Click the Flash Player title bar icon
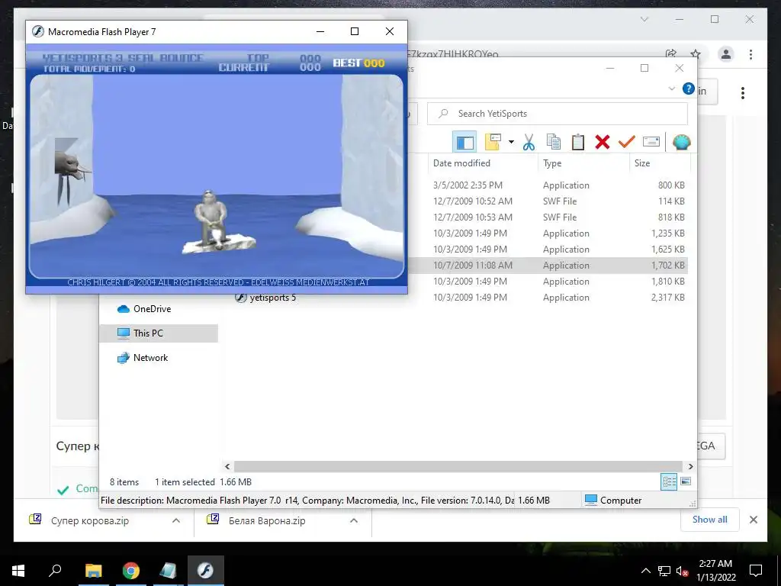Image resolution: width=781 pixels, height=586 pixels. tap(38, 32)
